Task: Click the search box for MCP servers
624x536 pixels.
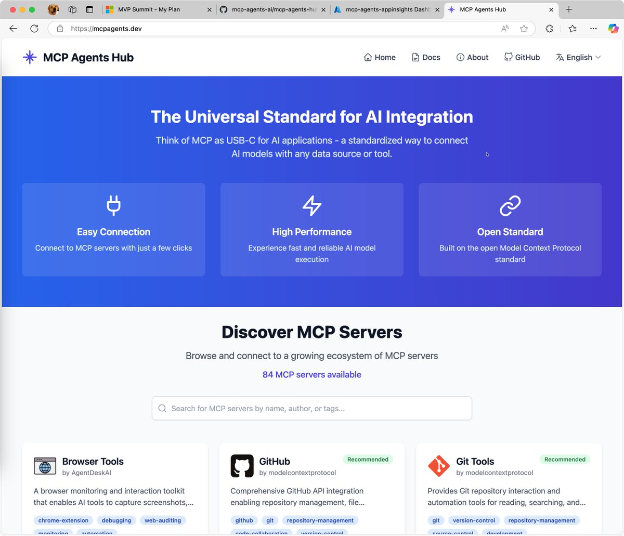Action: 312,408
